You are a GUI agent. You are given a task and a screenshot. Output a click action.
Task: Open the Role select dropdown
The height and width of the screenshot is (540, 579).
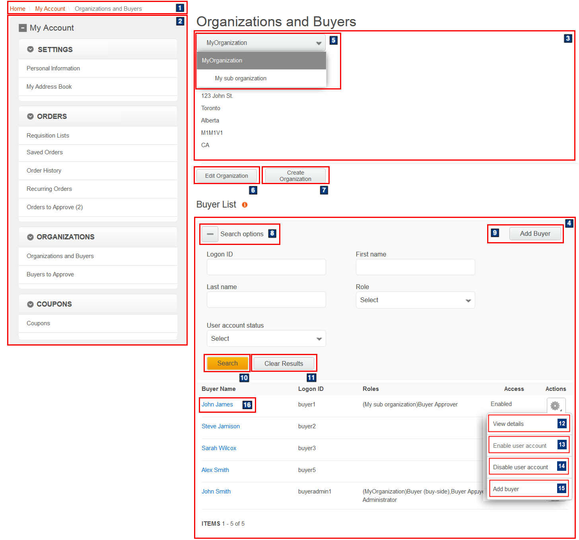(415, 300)
